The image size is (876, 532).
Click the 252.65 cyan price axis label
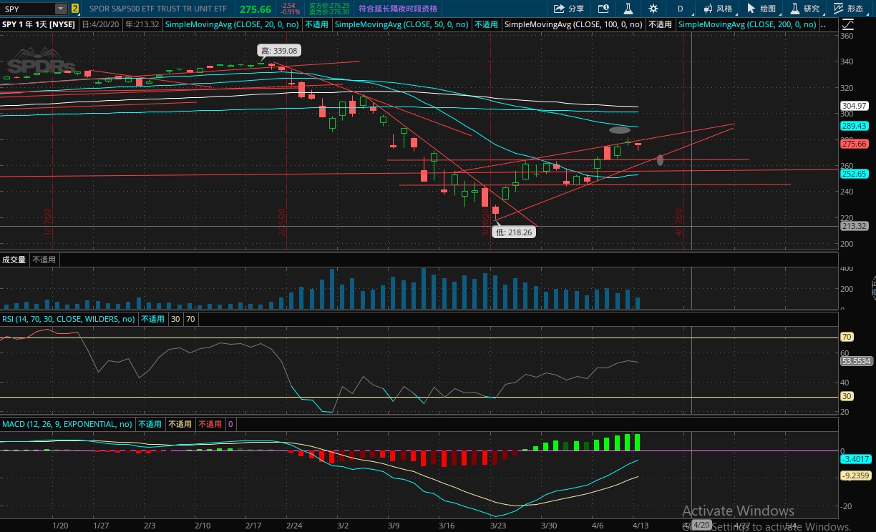tap(855, 173)
